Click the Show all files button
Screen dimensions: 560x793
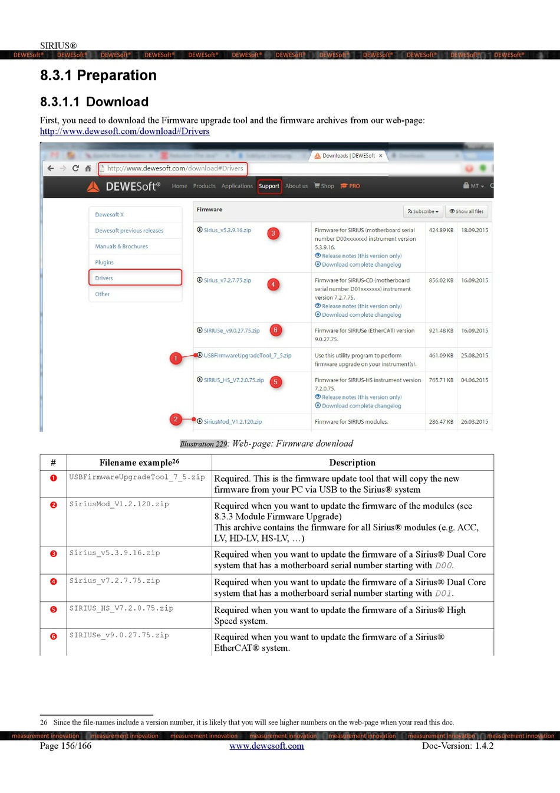click(466, 211)
